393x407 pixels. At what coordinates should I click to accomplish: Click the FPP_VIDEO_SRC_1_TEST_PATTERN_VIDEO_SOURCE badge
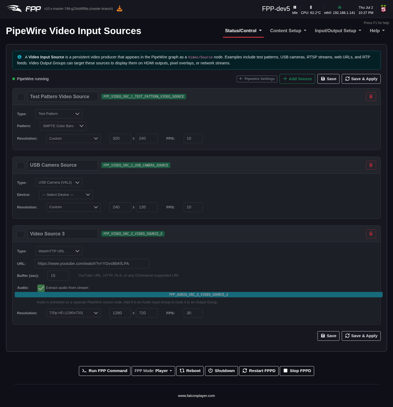coord(144,97)
